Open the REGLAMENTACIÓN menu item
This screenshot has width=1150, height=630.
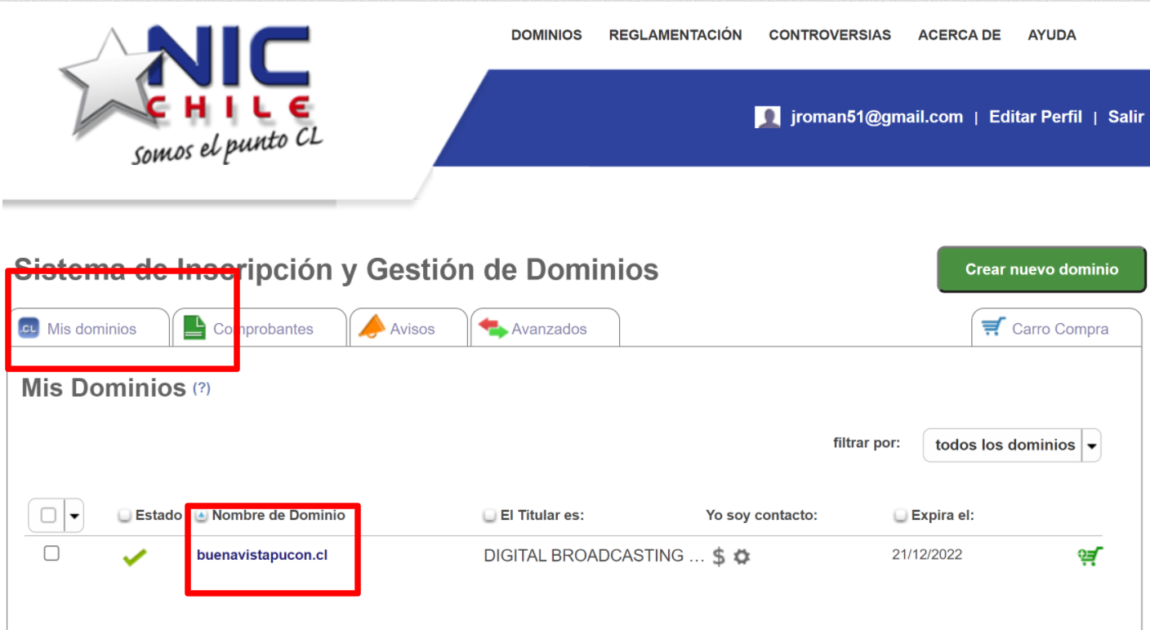pos(675,34)
